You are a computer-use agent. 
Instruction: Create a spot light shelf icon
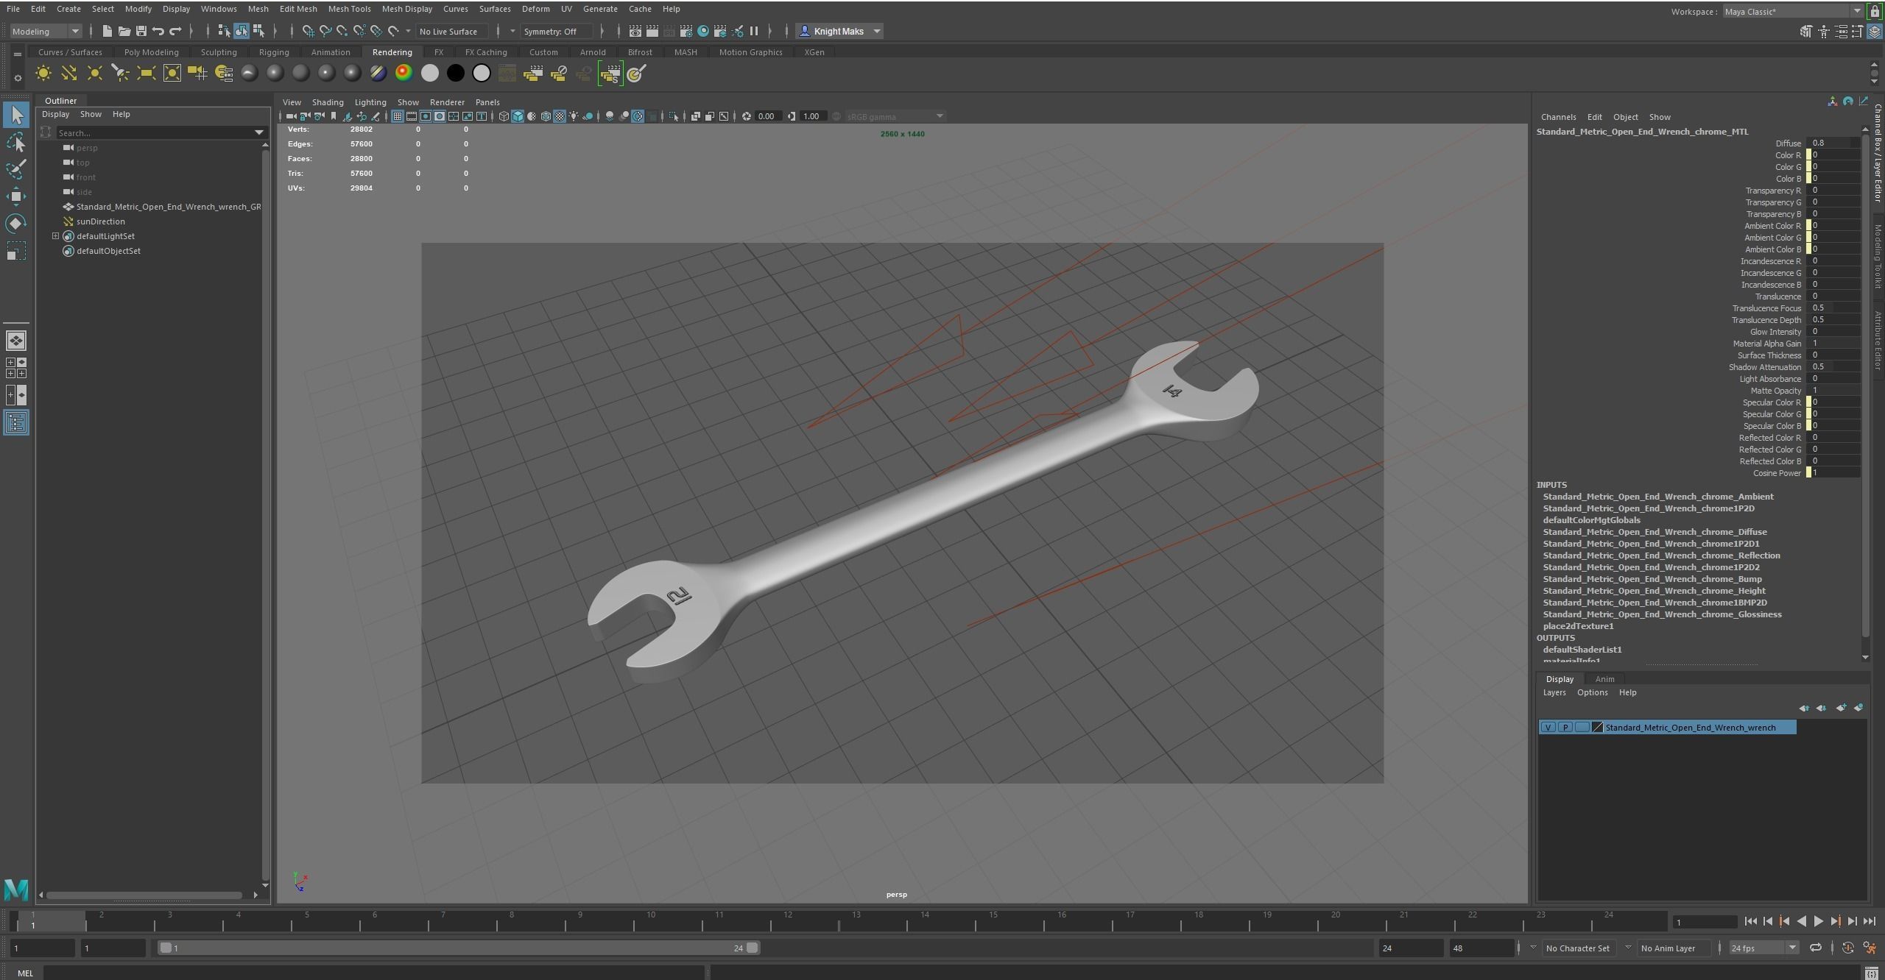tap(120, 73)
